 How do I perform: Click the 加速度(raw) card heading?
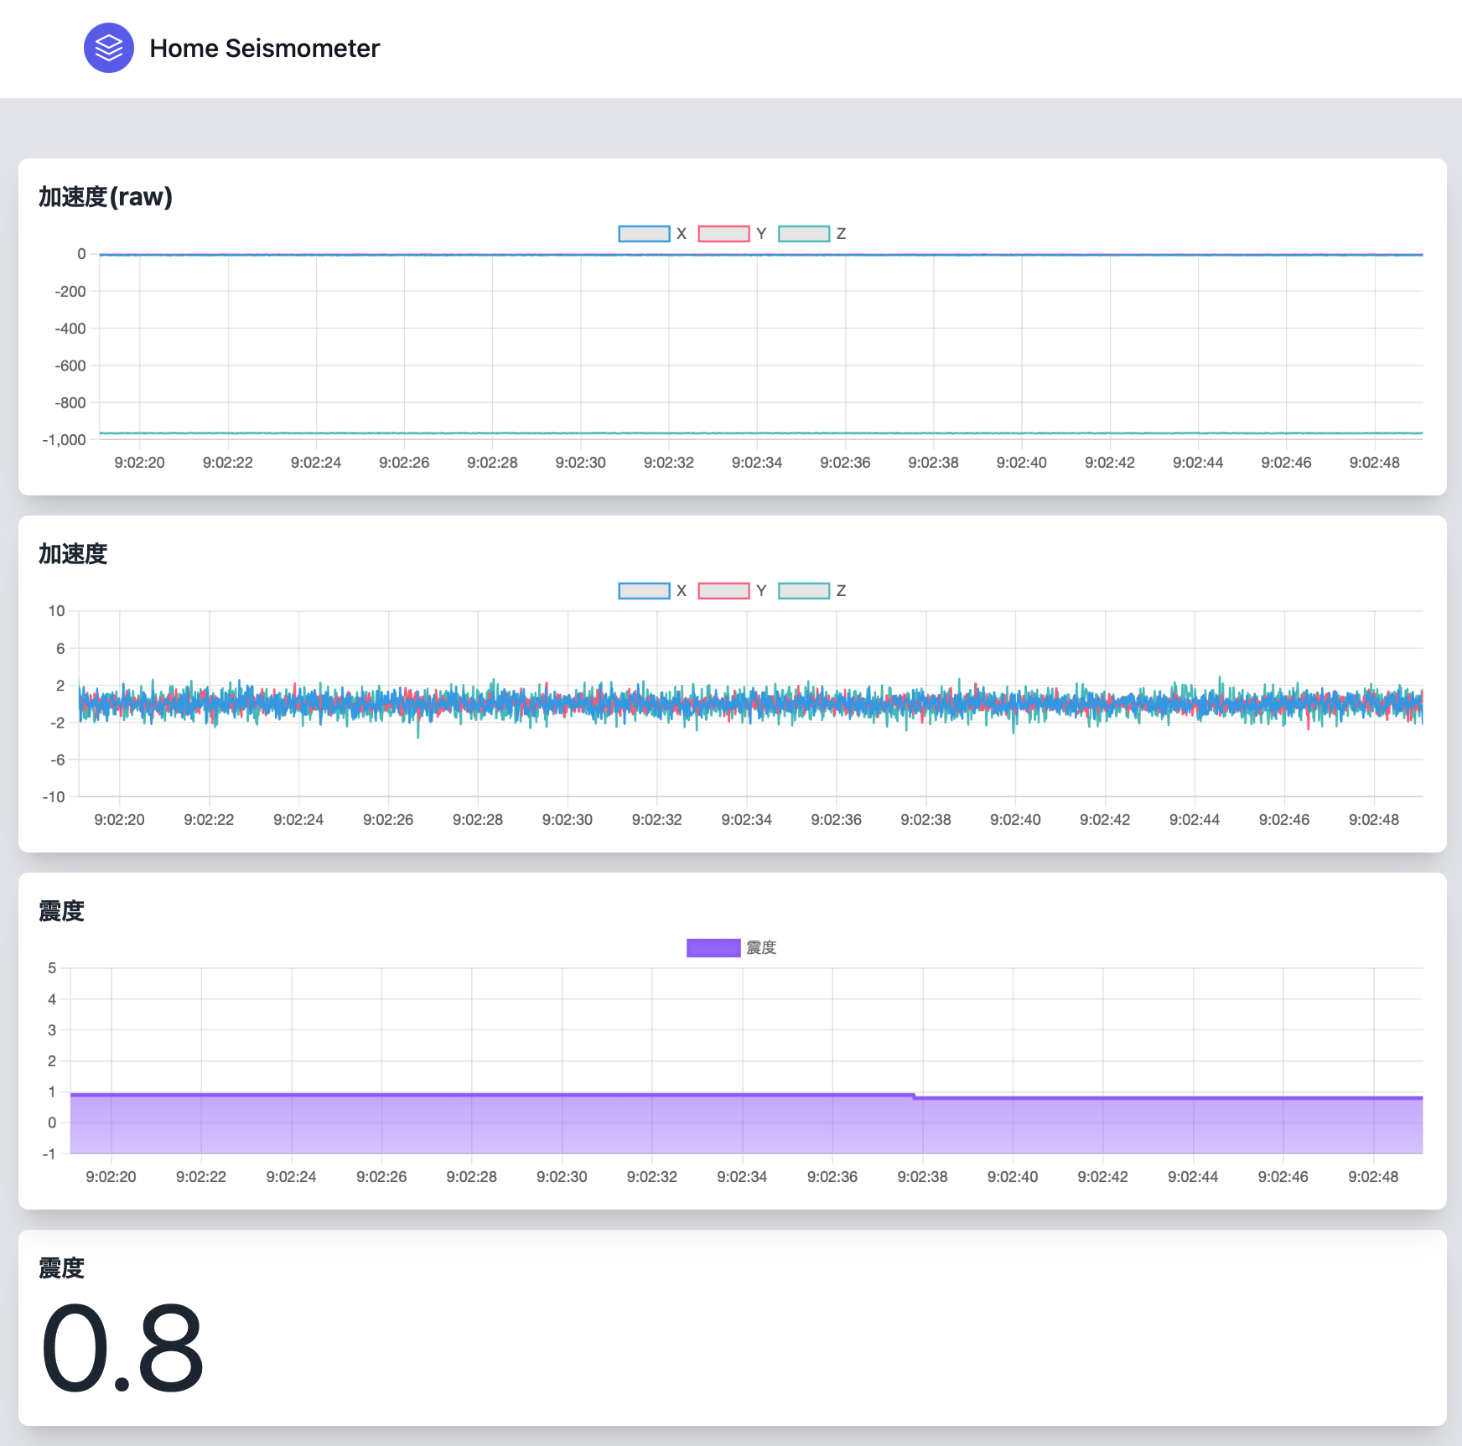point(106,197)
